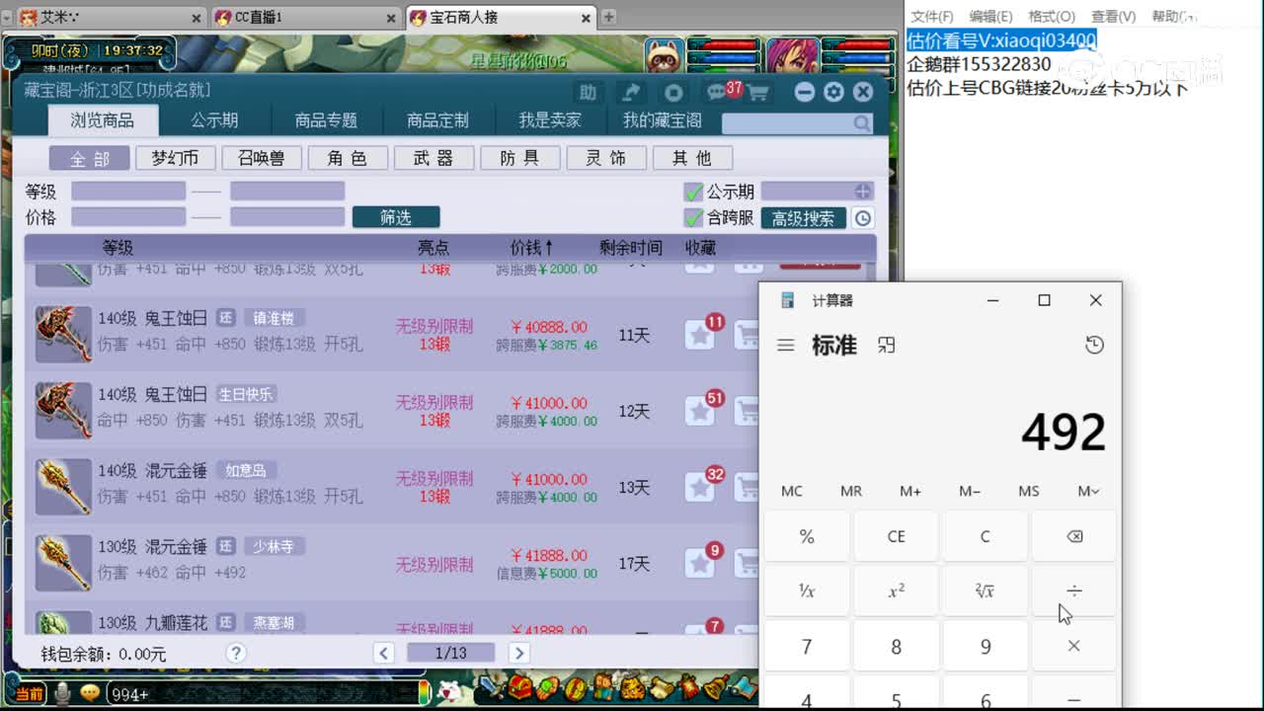Image resolution: width=1264 pixels, height=711 pixels.
Task: Toggle the microphone icon in the bottom bar
Action: click(x=62, y=692)
